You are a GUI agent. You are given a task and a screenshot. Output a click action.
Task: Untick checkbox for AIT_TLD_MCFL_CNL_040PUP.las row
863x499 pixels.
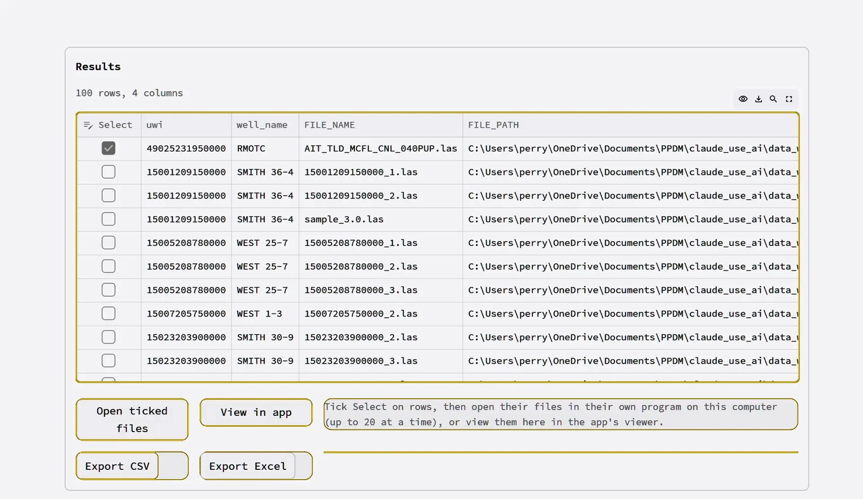pyautogui.click(x=108, y=148)
